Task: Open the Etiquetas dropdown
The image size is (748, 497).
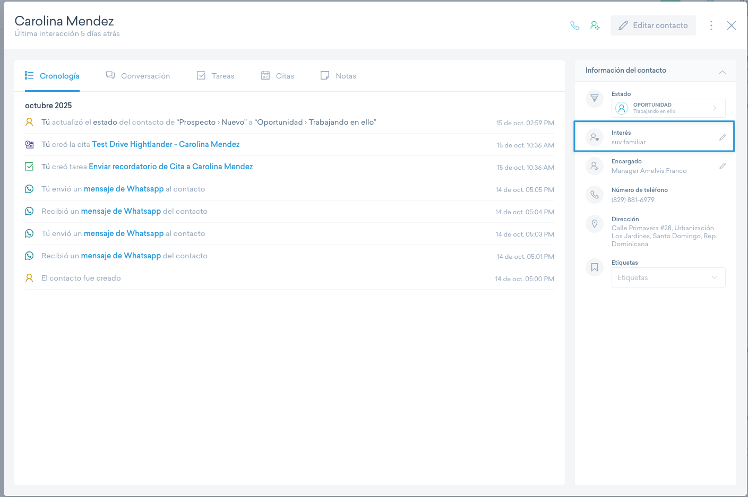Action: point(668,277)
